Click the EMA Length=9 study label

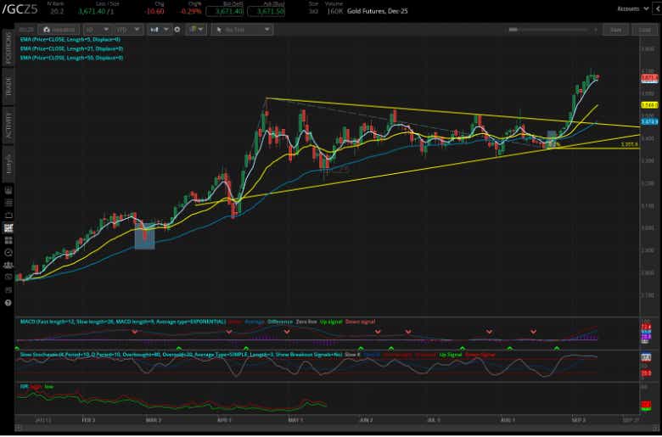(x=70, y=39)
